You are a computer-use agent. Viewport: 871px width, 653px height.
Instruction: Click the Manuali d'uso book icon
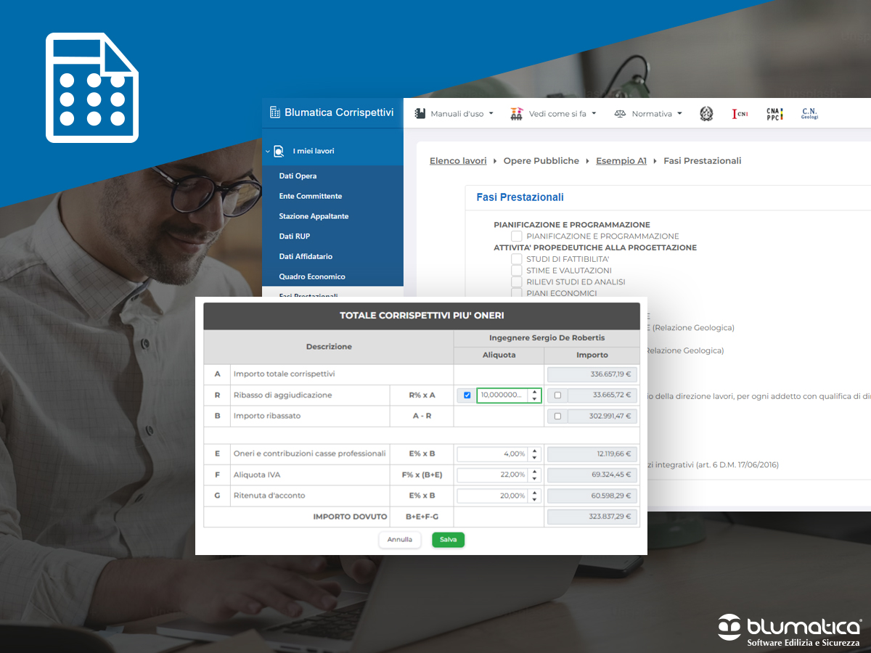click(x=420, y=114)
